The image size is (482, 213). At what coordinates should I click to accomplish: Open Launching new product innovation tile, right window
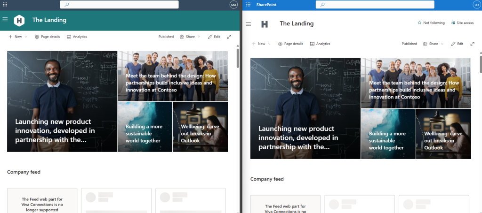click(305, 108)
